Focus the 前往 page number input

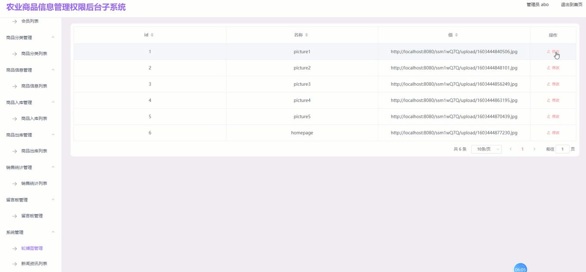562,149
